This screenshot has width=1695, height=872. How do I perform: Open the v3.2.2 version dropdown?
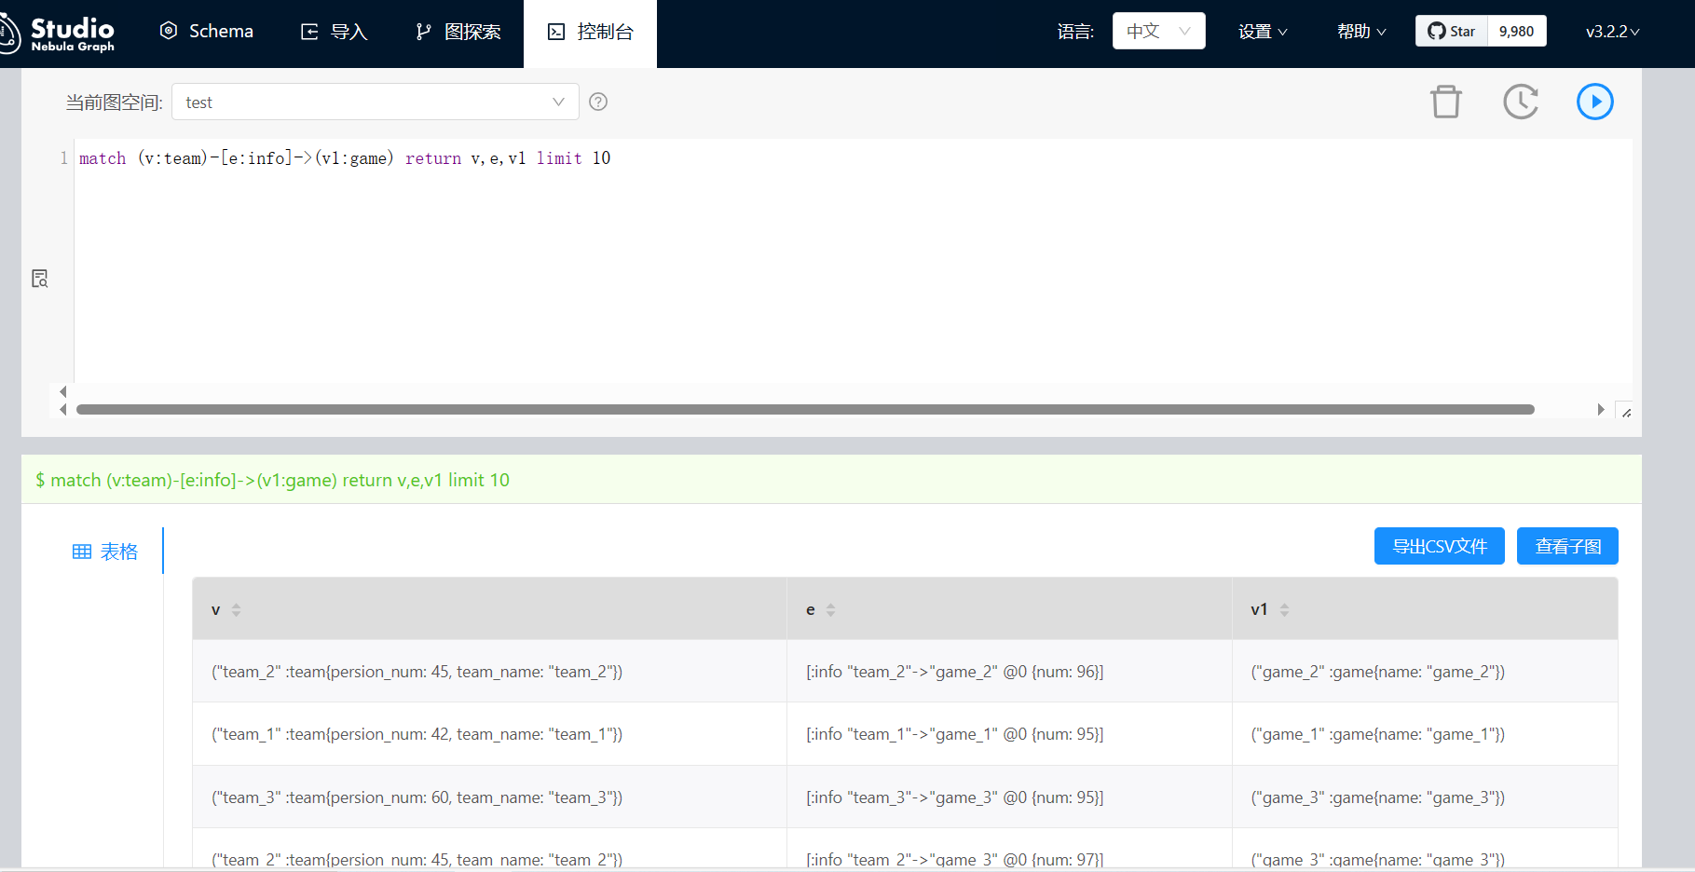coord(1613,31)
